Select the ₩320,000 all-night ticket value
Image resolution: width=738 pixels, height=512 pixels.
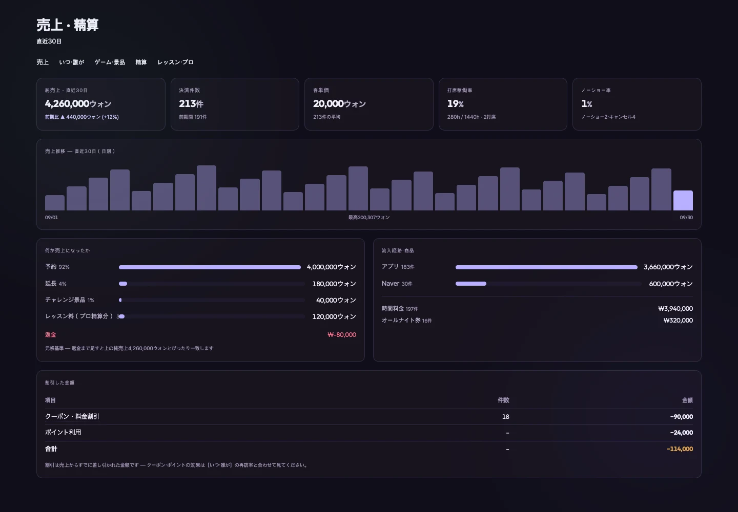[678, 321]
